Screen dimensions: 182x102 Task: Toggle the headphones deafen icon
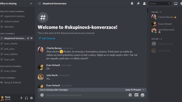point(26,98)
